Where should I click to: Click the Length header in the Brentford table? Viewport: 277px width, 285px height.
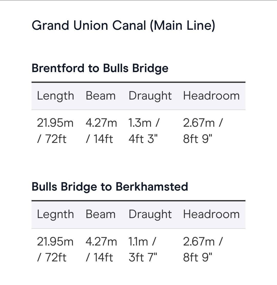tap(55, 96)
